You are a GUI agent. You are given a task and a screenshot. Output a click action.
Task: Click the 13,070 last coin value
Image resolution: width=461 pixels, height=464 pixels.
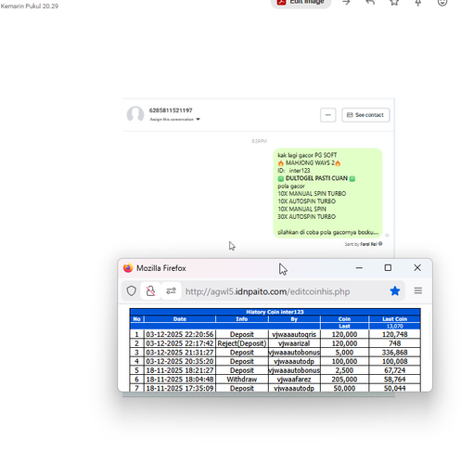click(395, 326)
